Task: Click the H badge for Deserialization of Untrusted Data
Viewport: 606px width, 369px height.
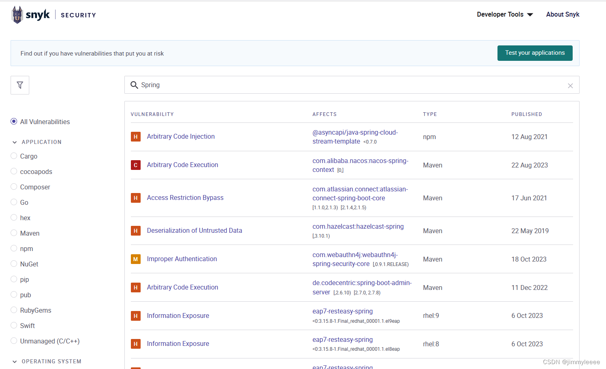Action: pyautogui.click(x=136, y=231)
